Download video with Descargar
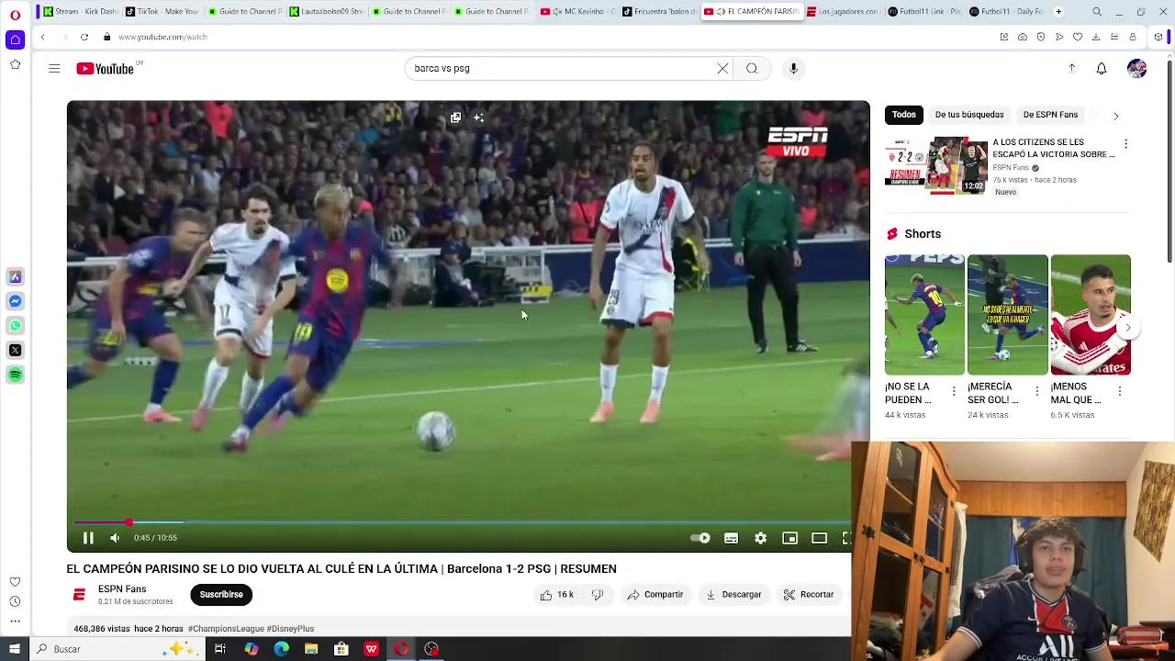This screenshot has height=661, width=1175. pos(733,595)
